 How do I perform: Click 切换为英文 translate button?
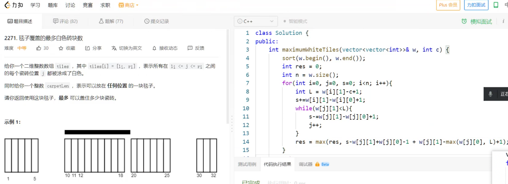127,48
